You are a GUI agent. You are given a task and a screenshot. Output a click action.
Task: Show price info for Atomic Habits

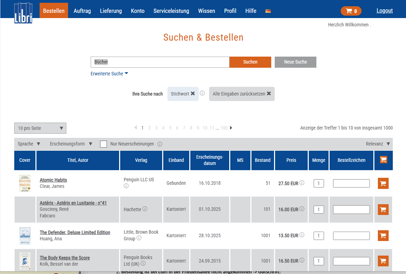302,183
